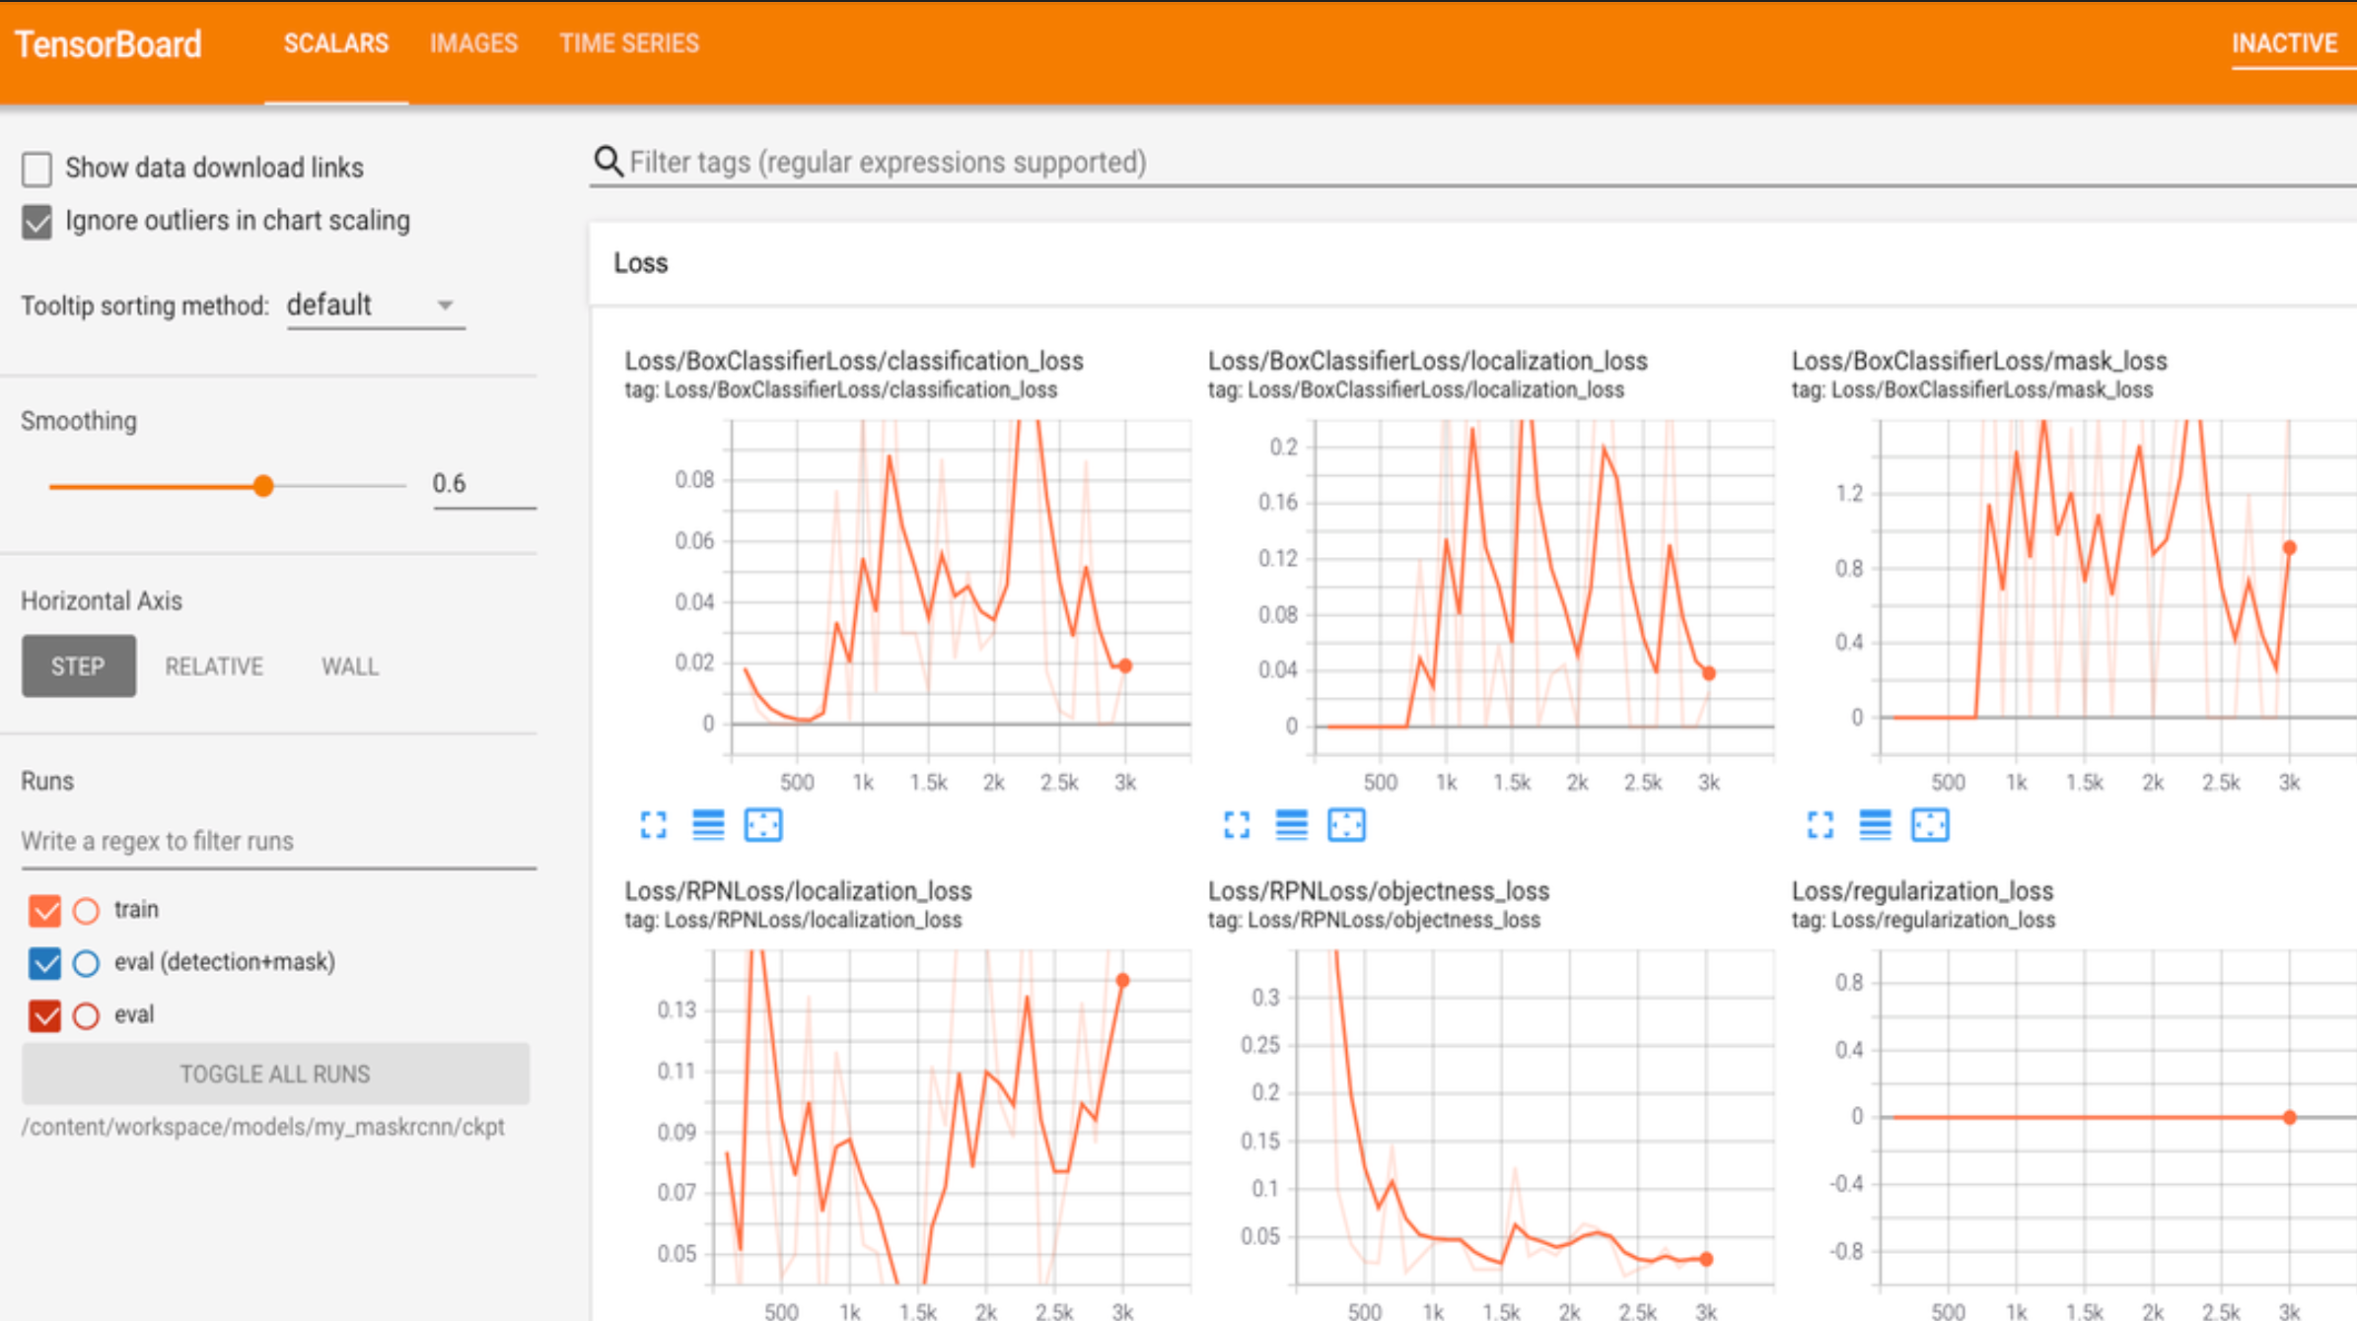Image resolution: width=2357 pixels, height=1321 pixels.
Task: Enable Show data download links checkbox
Action: (37, 169)
